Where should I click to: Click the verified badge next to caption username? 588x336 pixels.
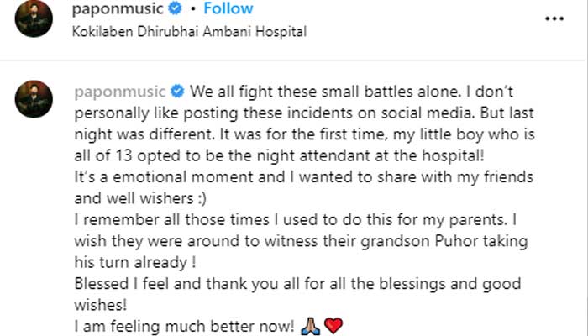click(x=177, y=90)
